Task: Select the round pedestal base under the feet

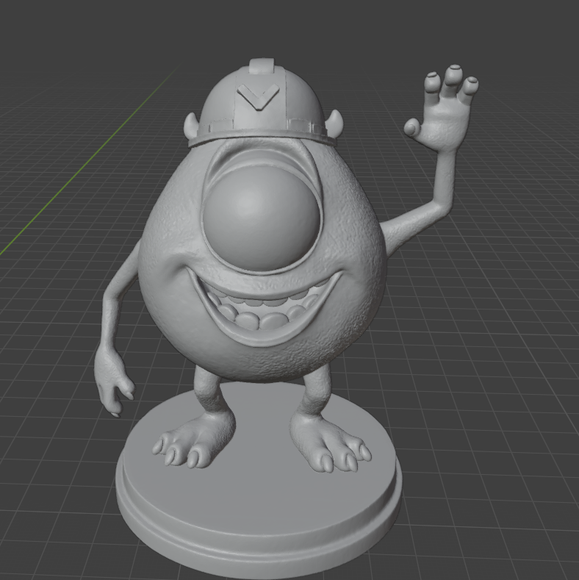Action: coord(259,481)
